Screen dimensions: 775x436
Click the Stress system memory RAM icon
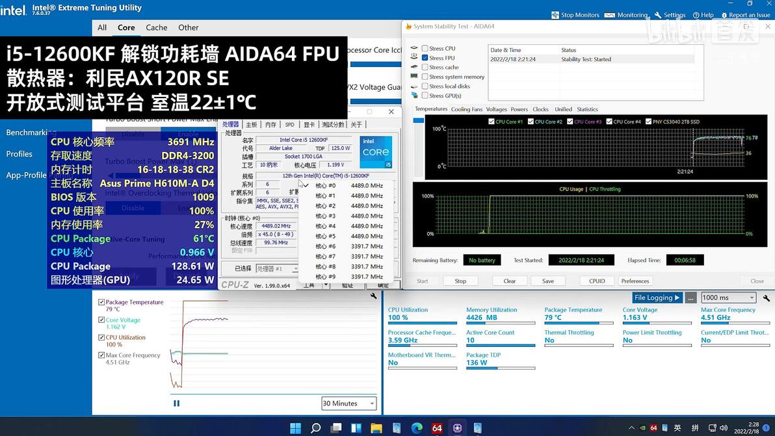414,77
